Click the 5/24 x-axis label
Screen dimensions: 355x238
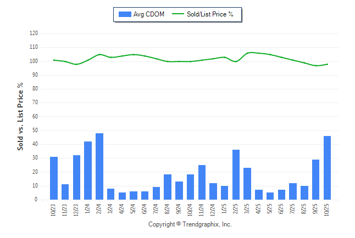pyautogui.click(x=134, y=209)
